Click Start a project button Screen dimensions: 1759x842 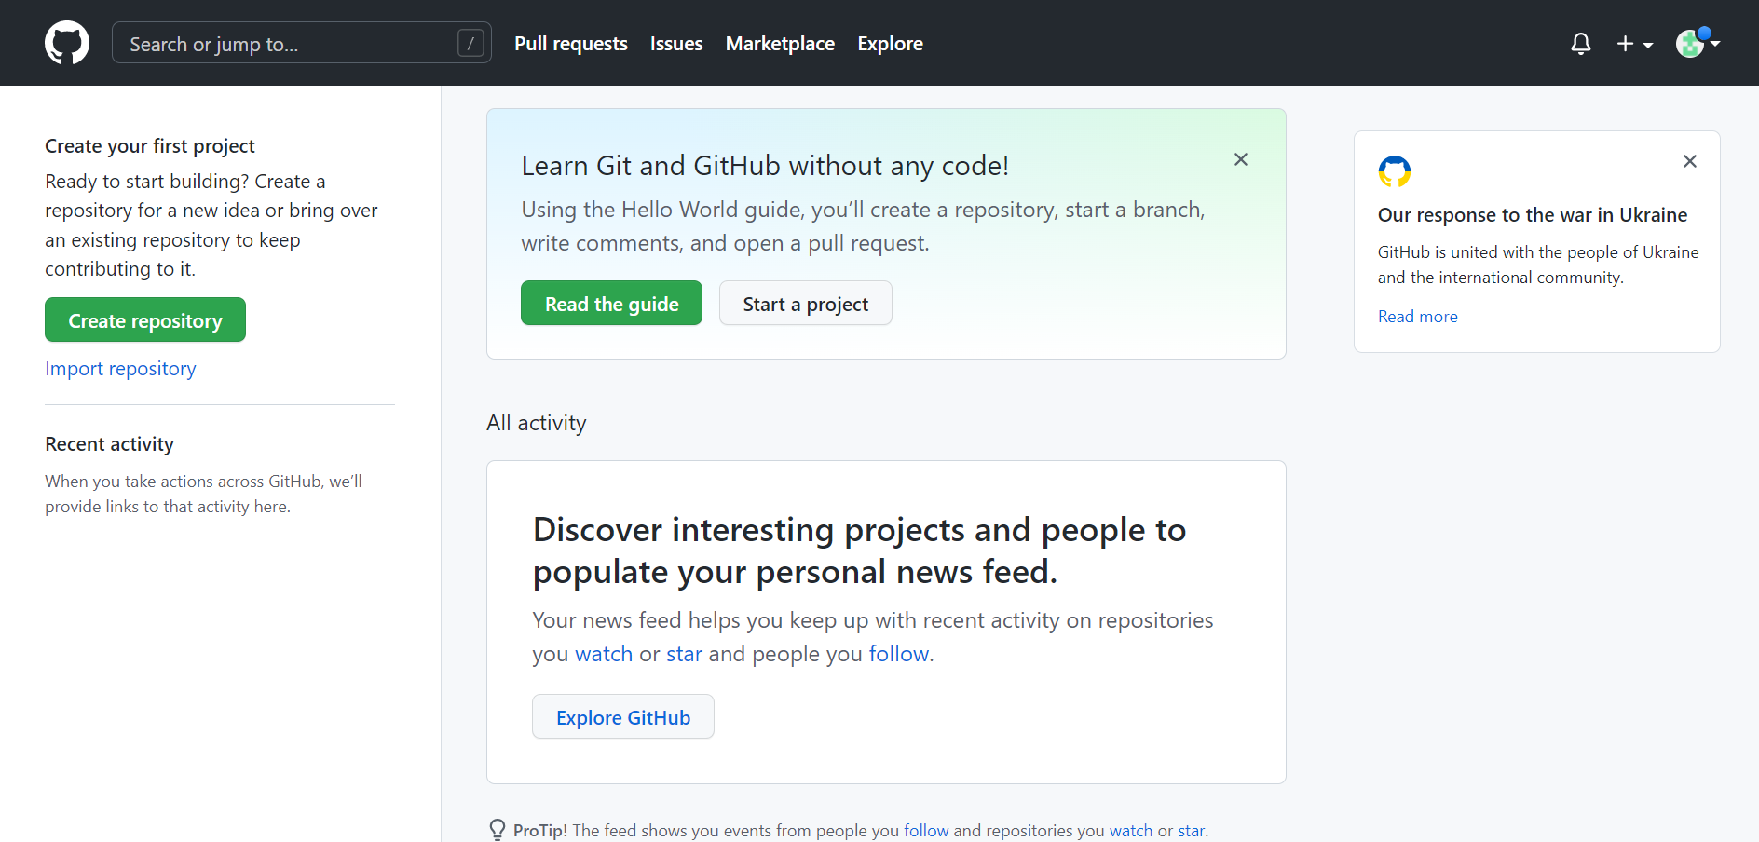(805, 303)
